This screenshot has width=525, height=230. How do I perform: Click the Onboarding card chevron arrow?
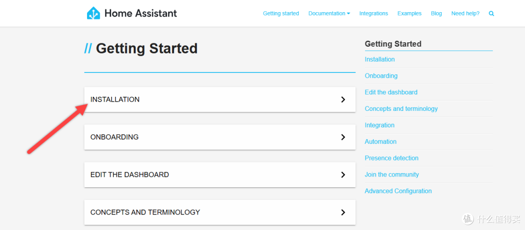343,137
